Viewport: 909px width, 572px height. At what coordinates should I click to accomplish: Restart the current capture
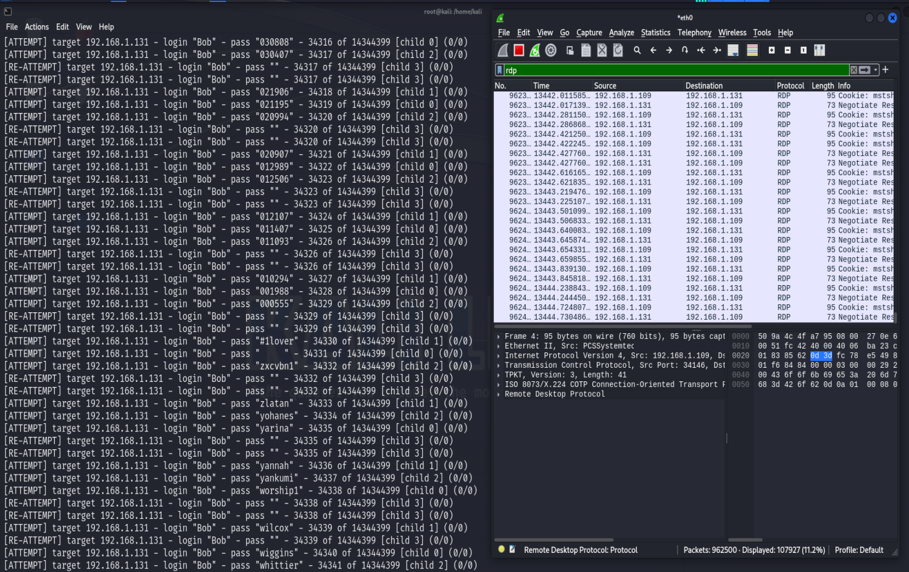(535, 51)
